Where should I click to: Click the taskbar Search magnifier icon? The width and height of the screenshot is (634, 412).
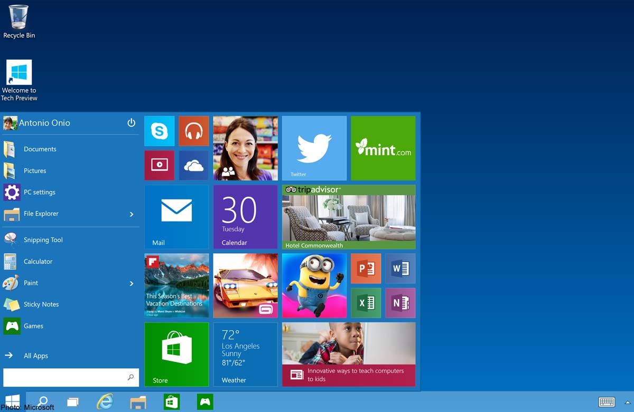43,401
